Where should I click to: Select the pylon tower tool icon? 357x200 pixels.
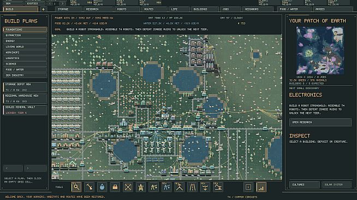141,187
